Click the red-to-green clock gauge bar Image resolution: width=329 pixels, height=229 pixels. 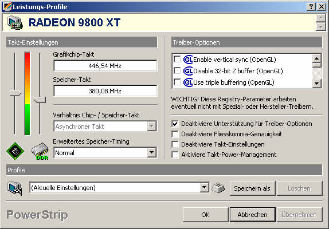pos(28,93)
